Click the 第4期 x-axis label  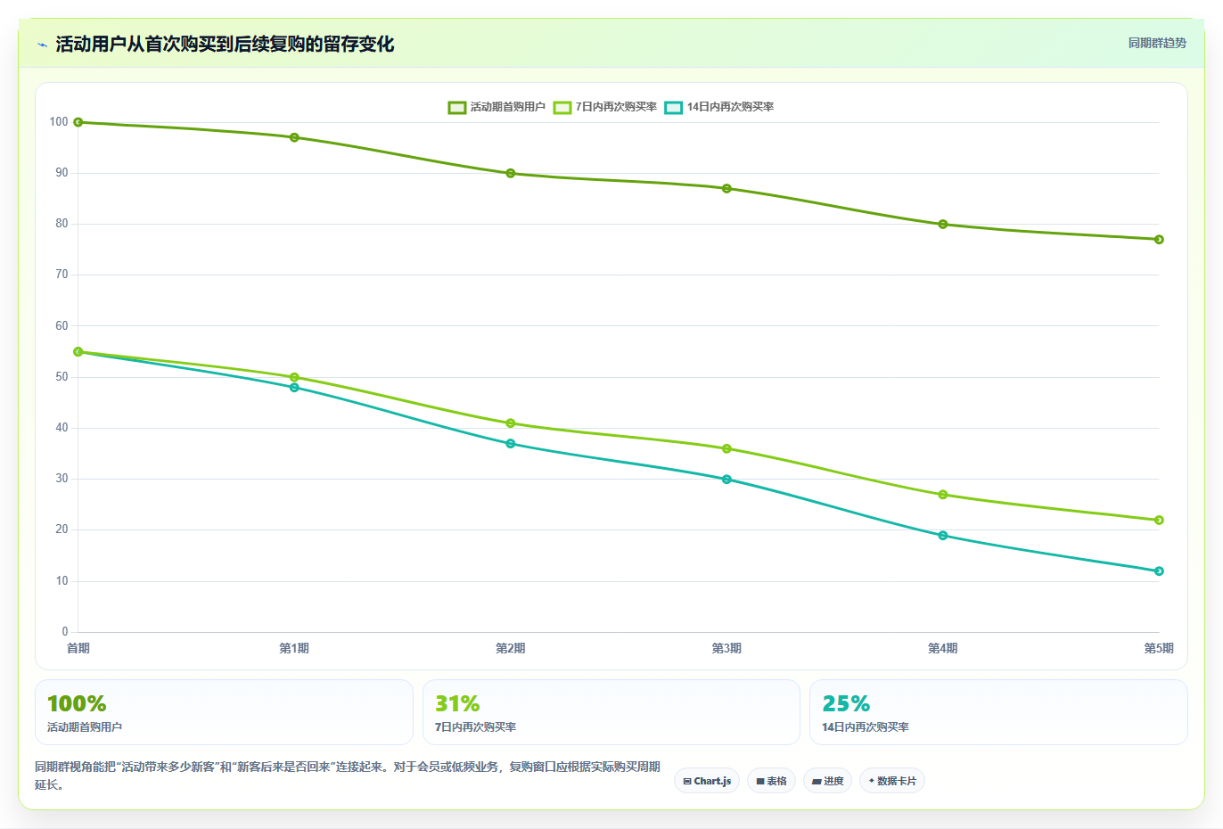click(x=943, y=648)
